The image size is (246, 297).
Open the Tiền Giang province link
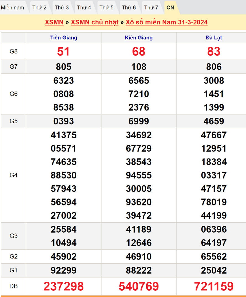click(x=63, y=38)
